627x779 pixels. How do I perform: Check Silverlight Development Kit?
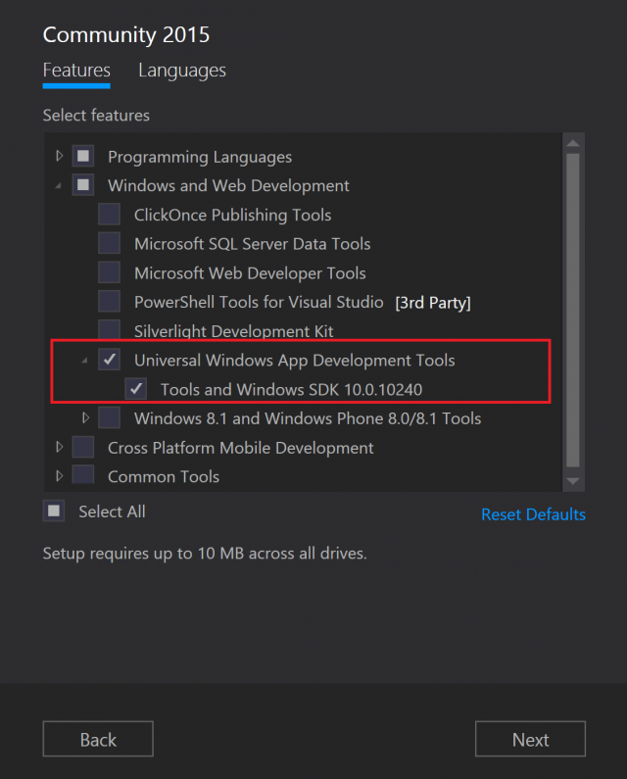click(x=109, y=330)
